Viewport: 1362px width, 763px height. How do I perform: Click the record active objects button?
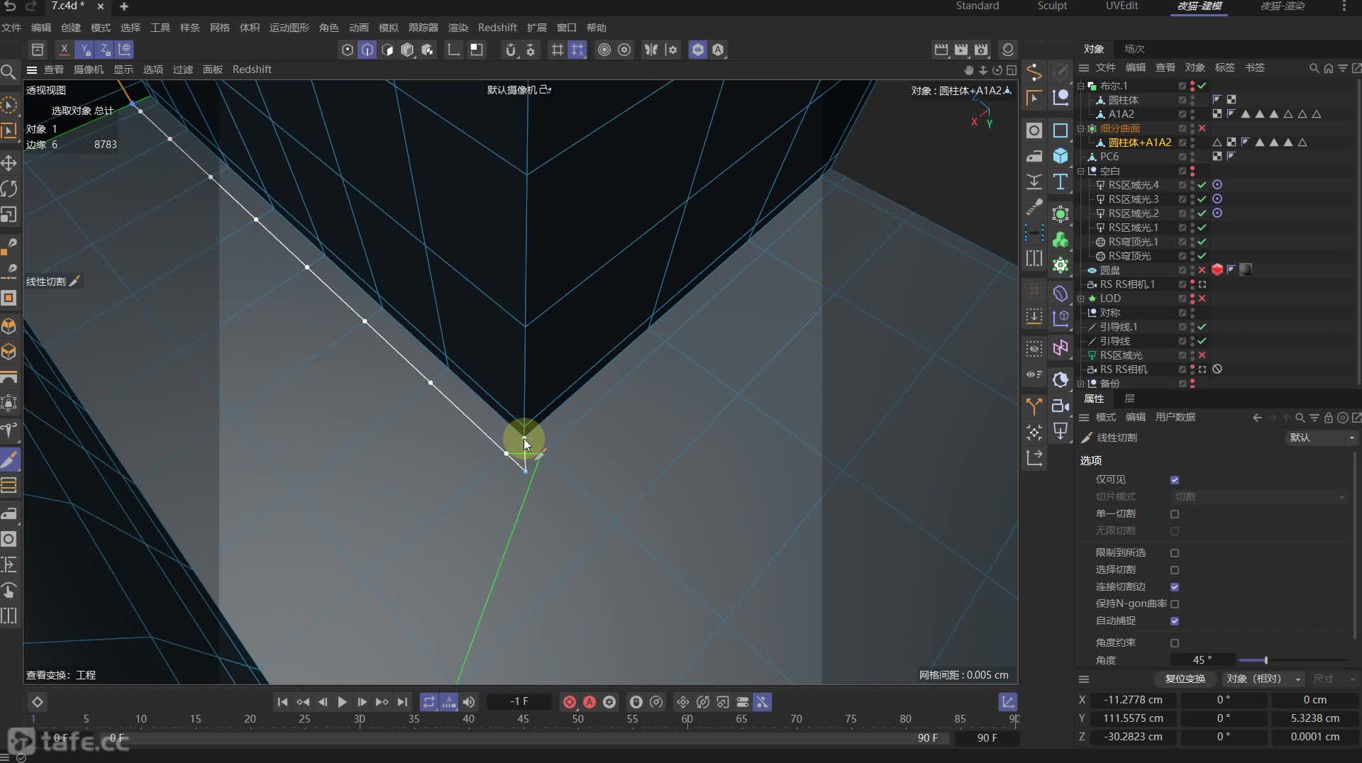coord(570,702)
